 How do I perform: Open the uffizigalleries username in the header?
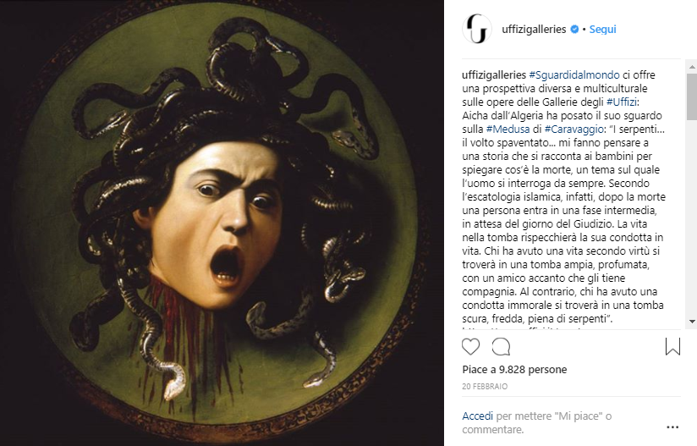534,30
